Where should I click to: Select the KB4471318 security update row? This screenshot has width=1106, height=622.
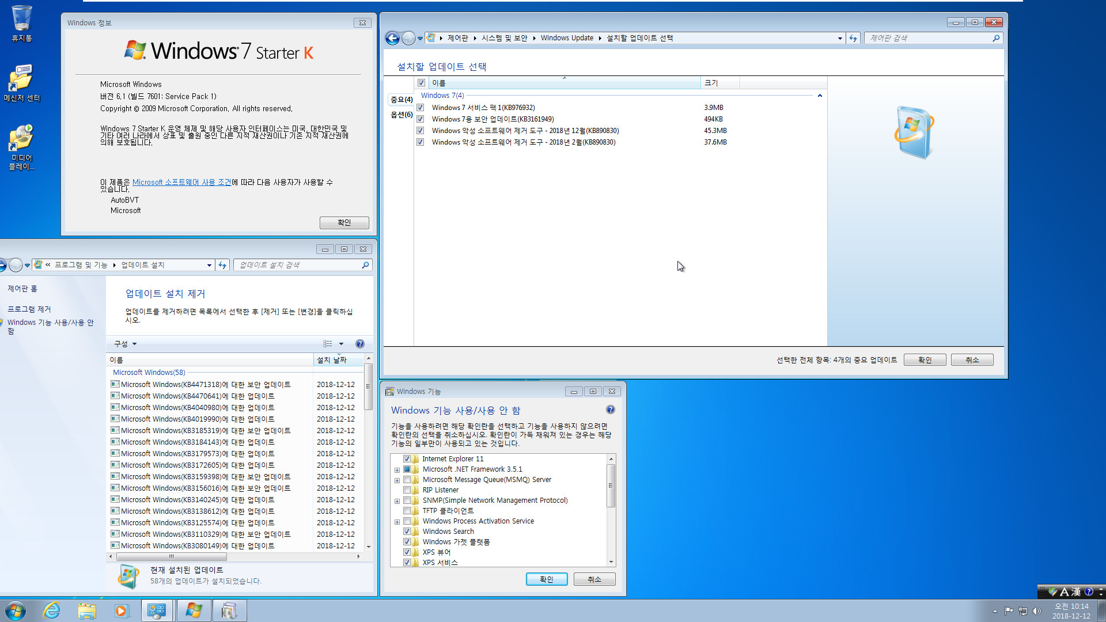237,385
